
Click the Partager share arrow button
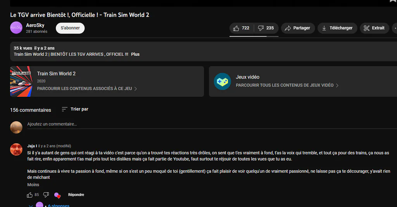[x=298, y=28]
